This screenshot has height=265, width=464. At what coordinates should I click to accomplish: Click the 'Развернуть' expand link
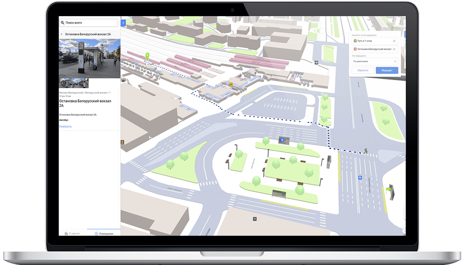point(65,126)
